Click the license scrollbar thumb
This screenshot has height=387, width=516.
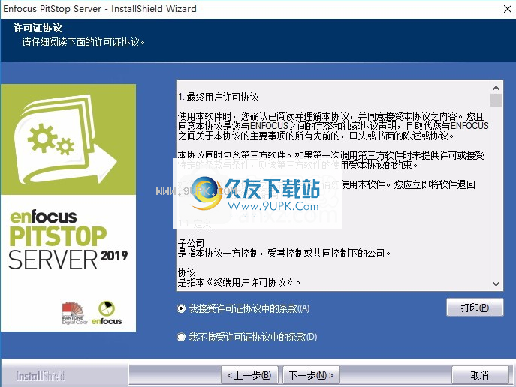(x=496, y=100)
